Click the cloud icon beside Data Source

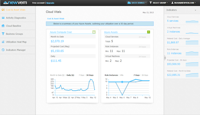click(x=129, y=3)
